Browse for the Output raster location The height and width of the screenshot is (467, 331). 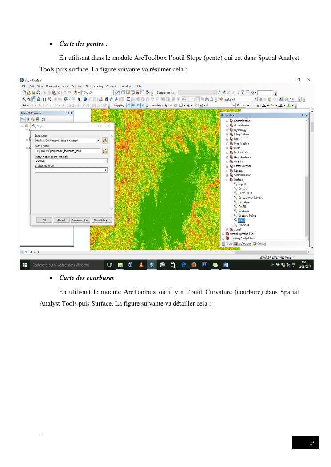click(105, 151)
